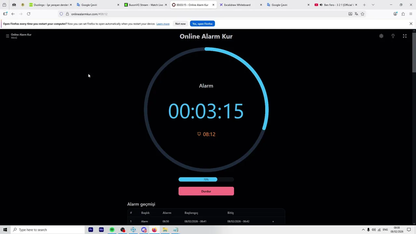Open the extensions puzzle icon

click(403, 14)
